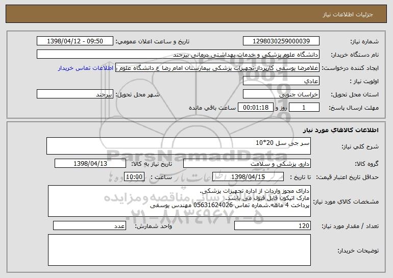Click the label استان محل تحویل
393x278 pixels.
click(x=355, y=95)
